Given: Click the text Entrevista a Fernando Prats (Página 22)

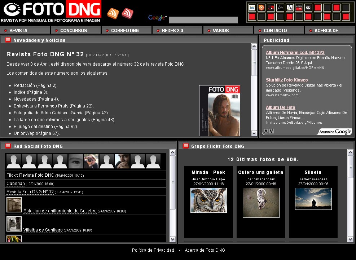Looking at the screenshot, I should (54, 106).
